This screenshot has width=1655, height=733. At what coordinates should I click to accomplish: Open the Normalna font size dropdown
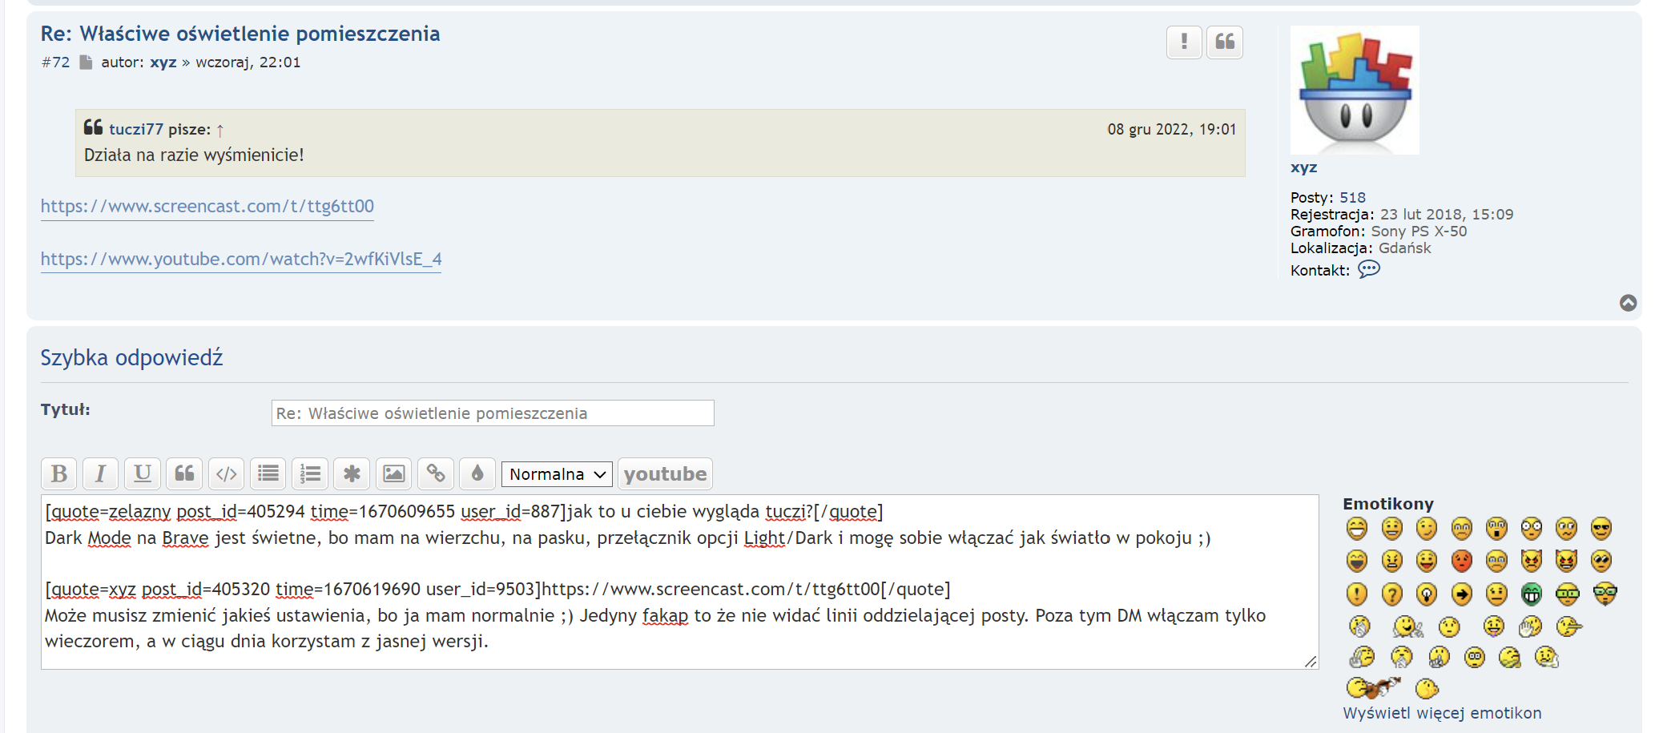click(557, 474)
